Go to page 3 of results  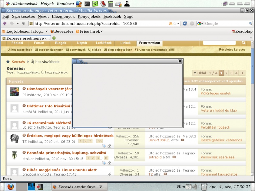tap(231, 73)
